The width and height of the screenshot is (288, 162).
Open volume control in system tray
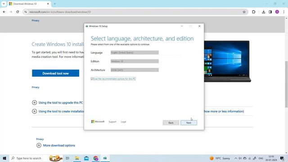[x=240, y=158]
